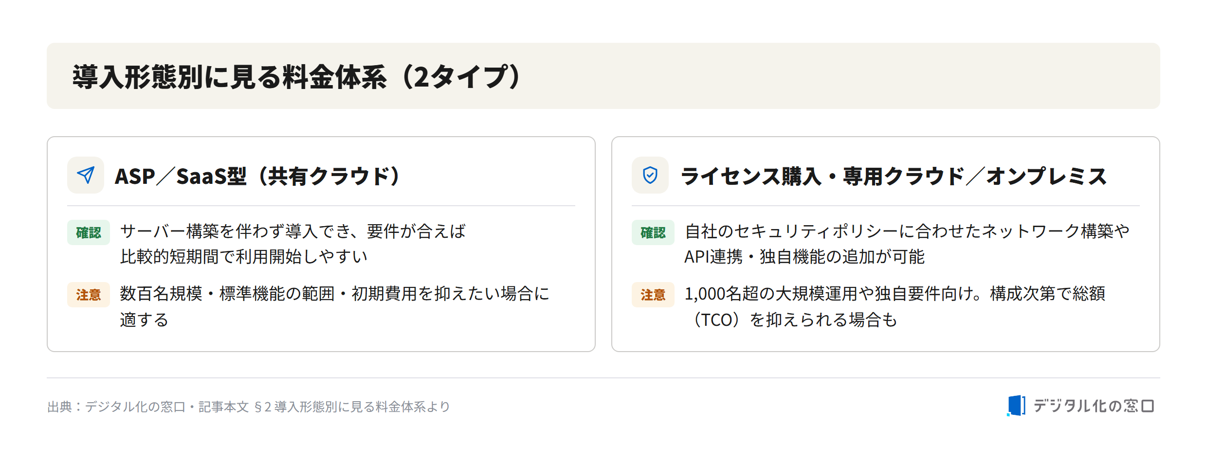Image resolution: width=1207 pixels, height=462 pixels.
Task: Select the heading ライセンス購入・専用クラウド／オンプレミス
Action: [894, 176]
